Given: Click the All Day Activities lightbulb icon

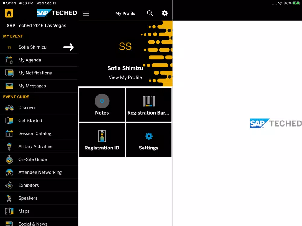Looking at the screenshot, I should [9, 146].
